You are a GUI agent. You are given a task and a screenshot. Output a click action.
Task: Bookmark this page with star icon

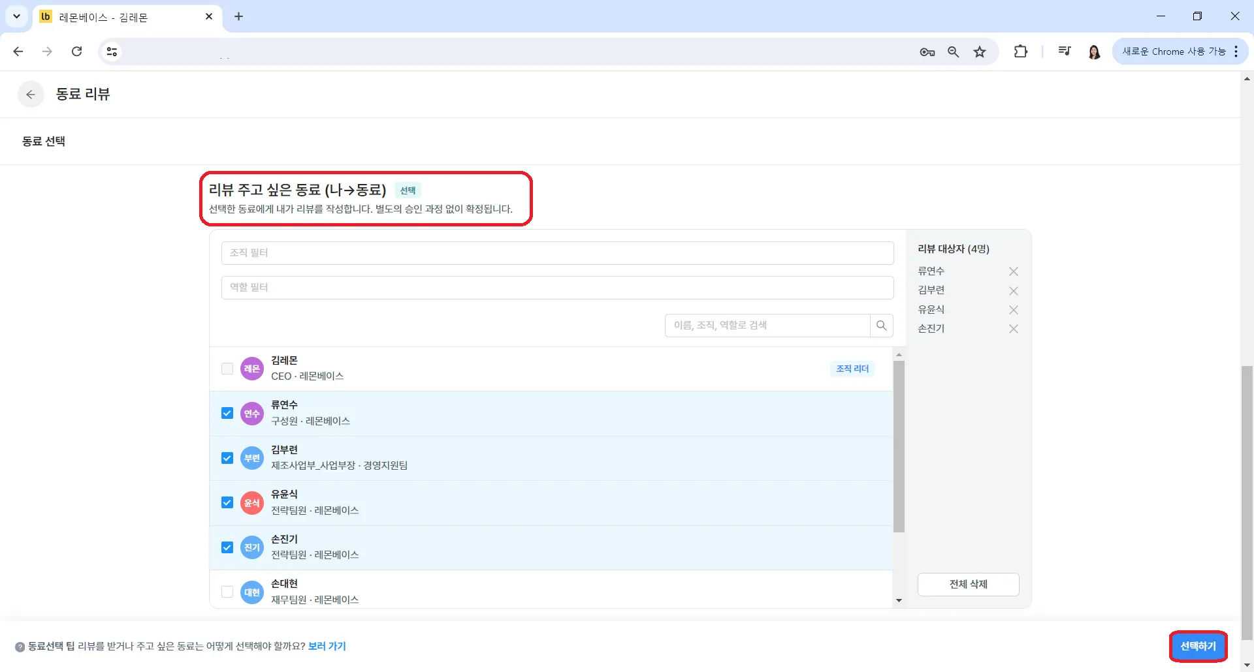click(980, 52)
